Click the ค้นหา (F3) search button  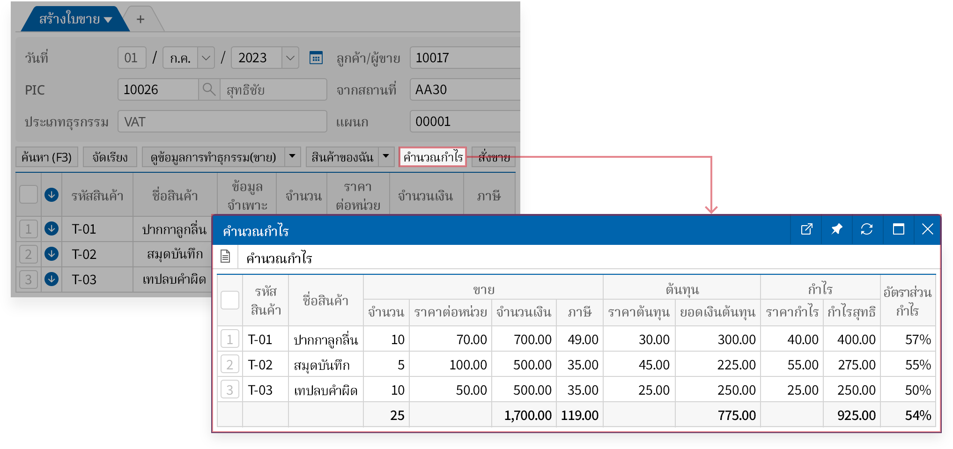(46, 157)
